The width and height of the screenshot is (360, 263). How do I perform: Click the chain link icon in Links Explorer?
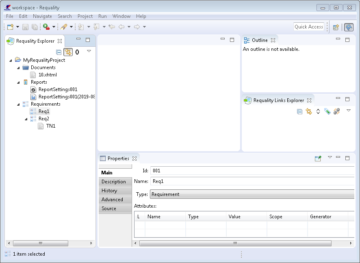coord(336,112)
